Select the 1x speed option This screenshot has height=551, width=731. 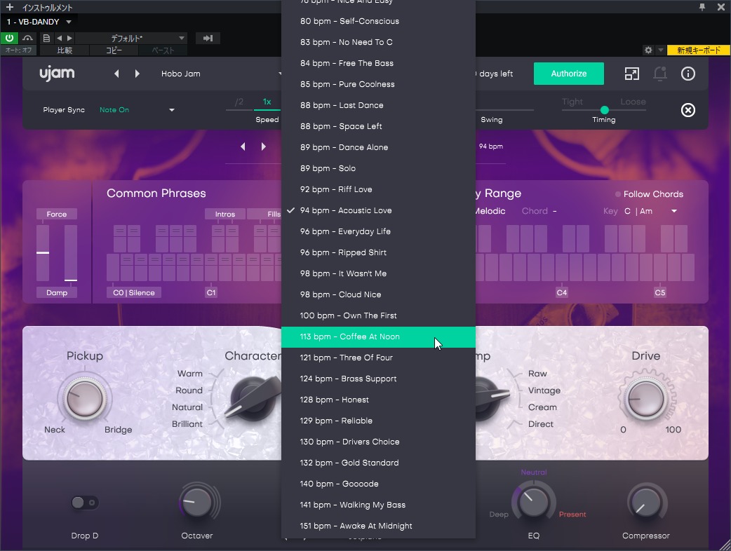(x=267, y=102)
